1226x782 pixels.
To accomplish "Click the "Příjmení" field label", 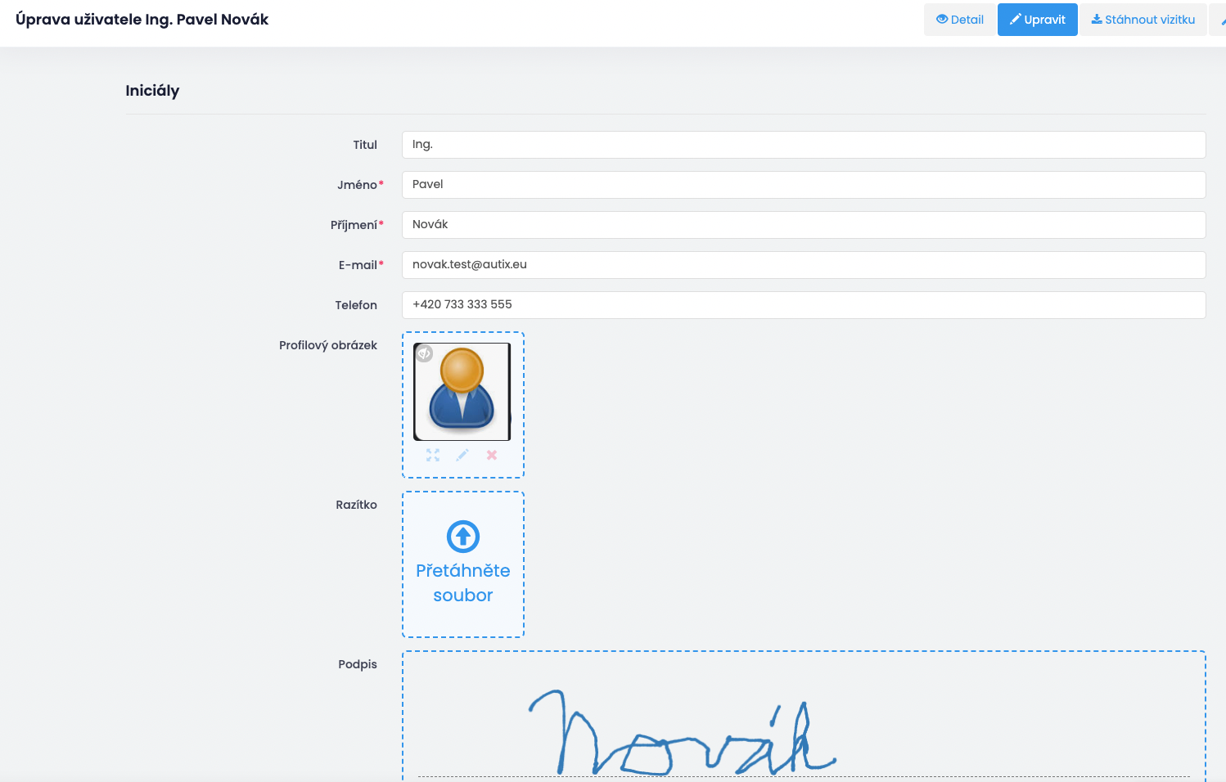I will pos(354,225).
